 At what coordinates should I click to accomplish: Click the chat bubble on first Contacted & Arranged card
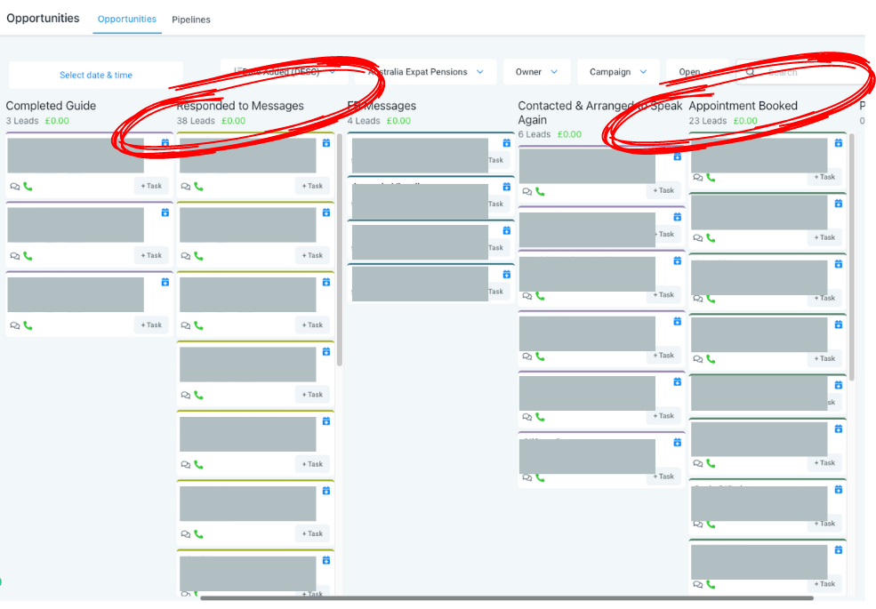[526, 189]
